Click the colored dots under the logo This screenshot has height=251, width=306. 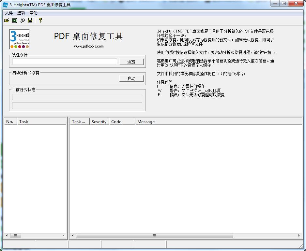point(20,46)
